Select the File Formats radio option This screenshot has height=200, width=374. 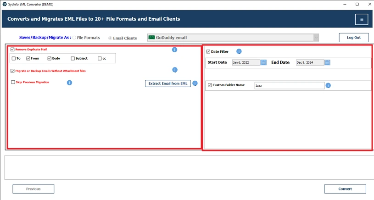(x=74, y=38)
